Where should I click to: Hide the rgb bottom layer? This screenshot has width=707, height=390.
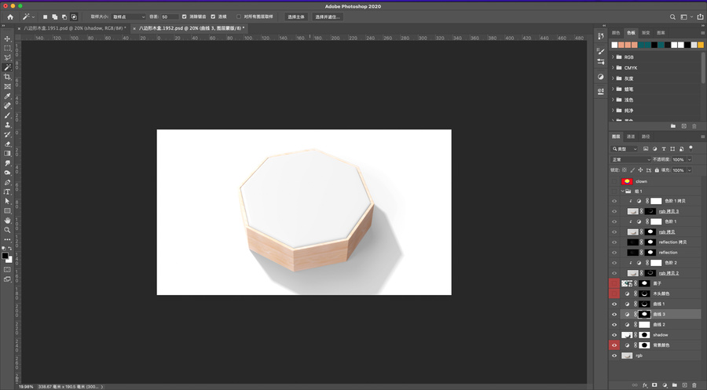coord(614,355)
